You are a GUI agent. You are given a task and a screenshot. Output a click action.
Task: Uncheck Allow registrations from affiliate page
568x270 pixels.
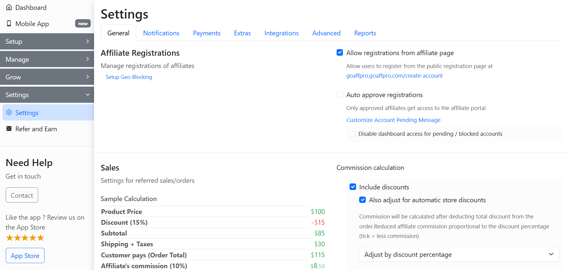pos(340,53)
